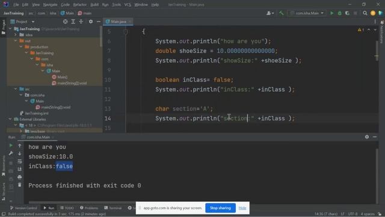
Task: Go to next highlighted error arrow
Action: tap(375, 30)
